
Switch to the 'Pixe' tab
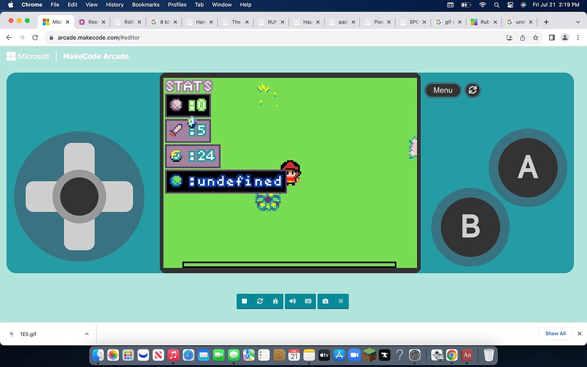pyautogui.click(x=378, y=22)
